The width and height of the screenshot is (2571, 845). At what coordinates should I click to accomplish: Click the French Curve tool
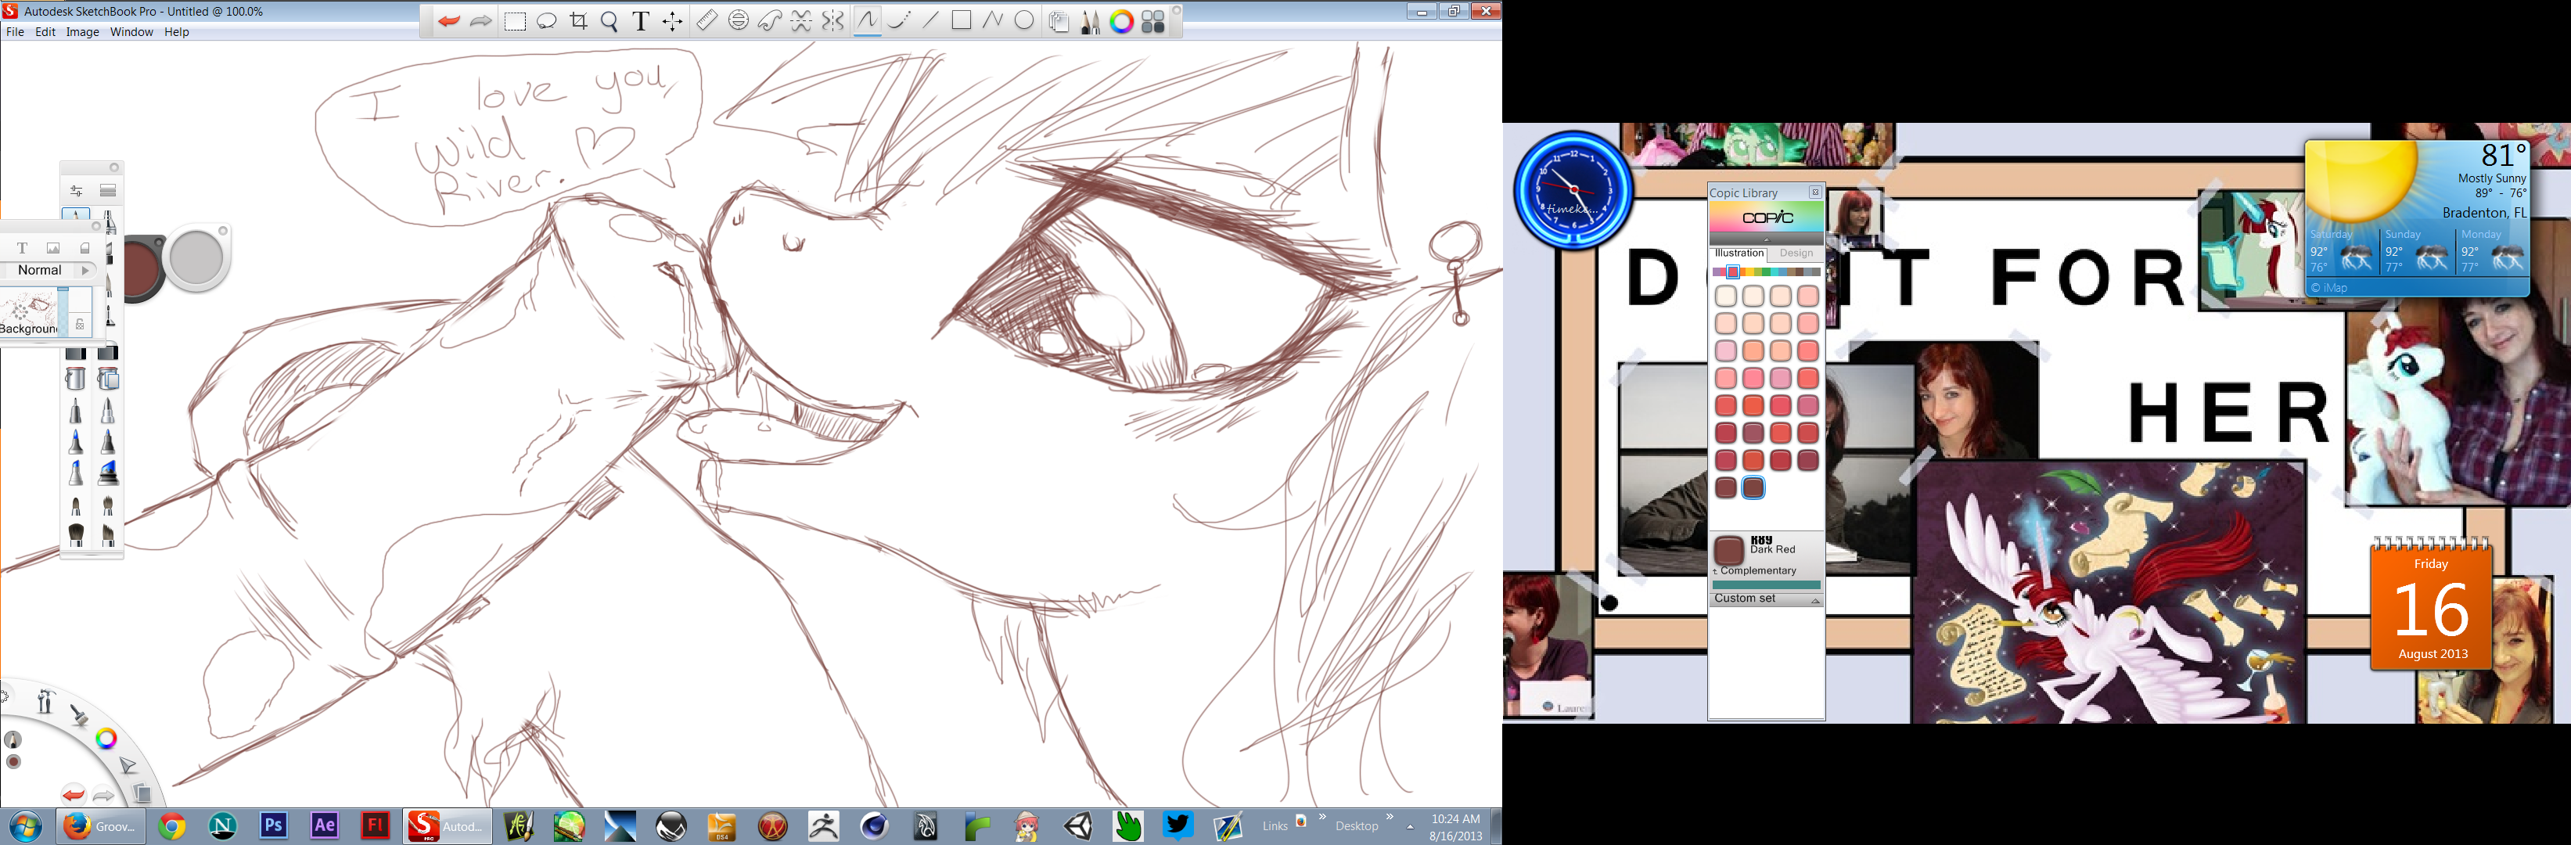770,21
